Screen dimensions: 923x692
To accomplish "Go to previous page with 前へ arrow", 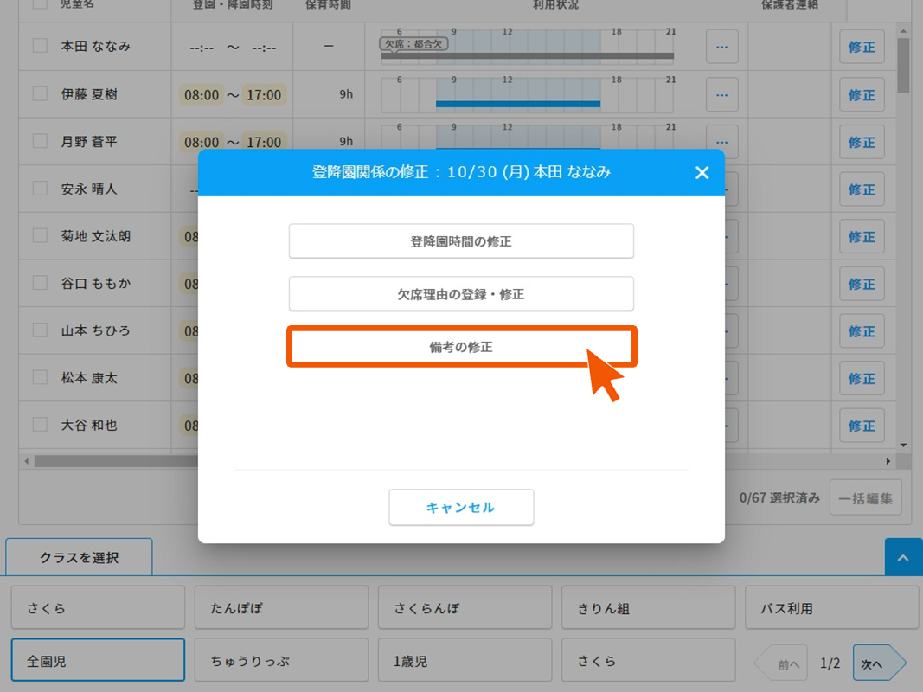I will click(x=783, y=663).
